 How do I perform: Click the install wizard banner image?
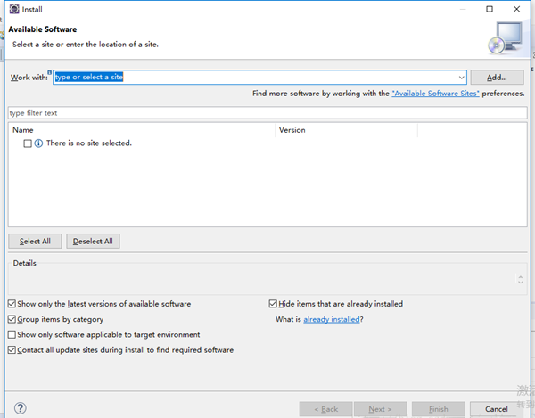tap(505, 38)
